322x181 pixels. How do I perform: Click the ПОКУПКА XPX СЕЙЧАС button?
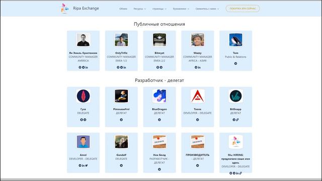point(243,9)
